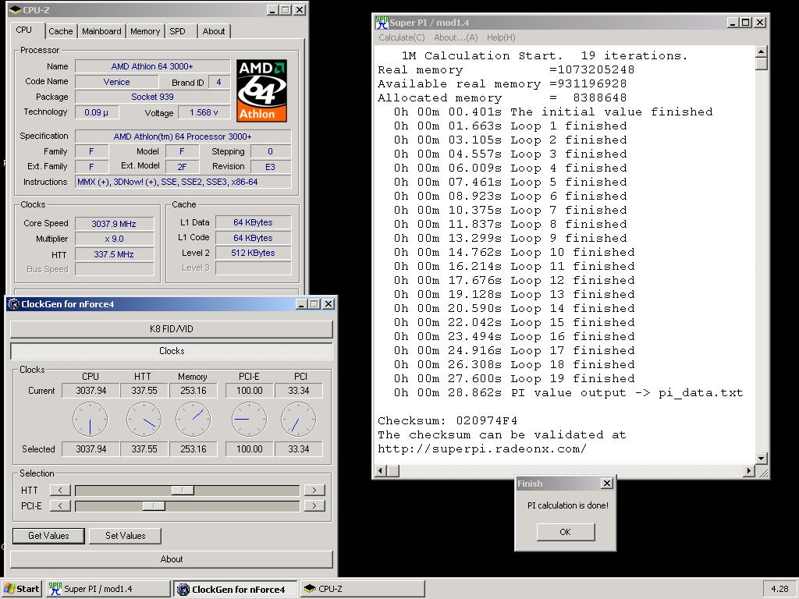
Task: Open the About...(A) menu in Super PI
Action: pos(456,37)
